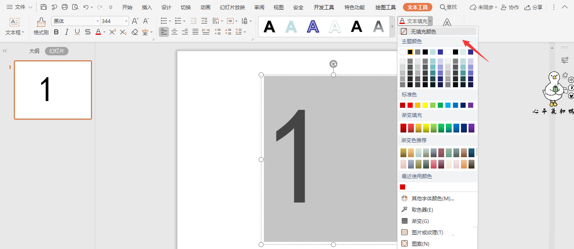Click the Print icon
The width and height of the screenshot is (574, 249).
tap(65, 7)
